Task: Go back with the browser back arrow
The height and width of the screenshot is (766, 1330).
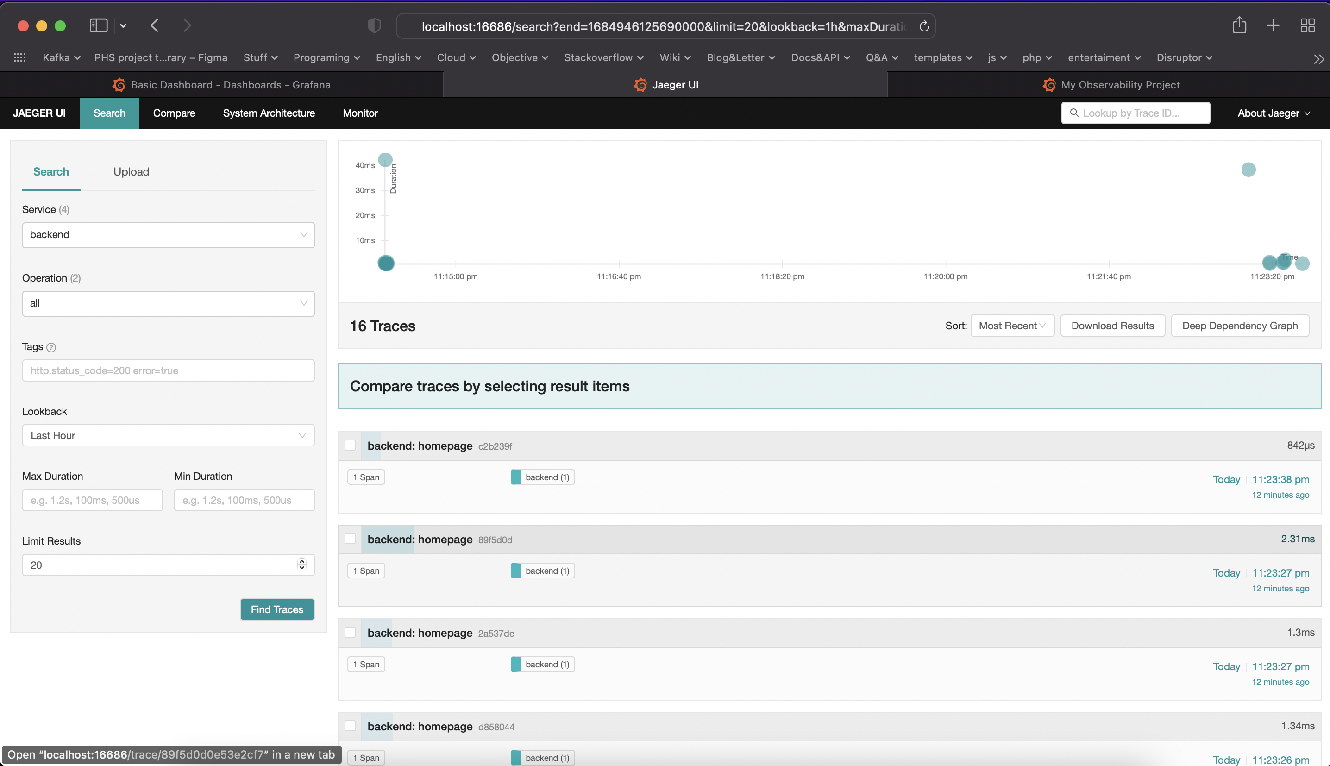Action: (x=155, y=25)
